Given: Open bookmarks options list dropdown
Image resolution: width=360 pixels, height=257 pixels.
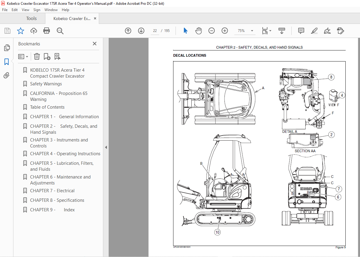Looking at the screenshot, I should (x=23, y=56).
